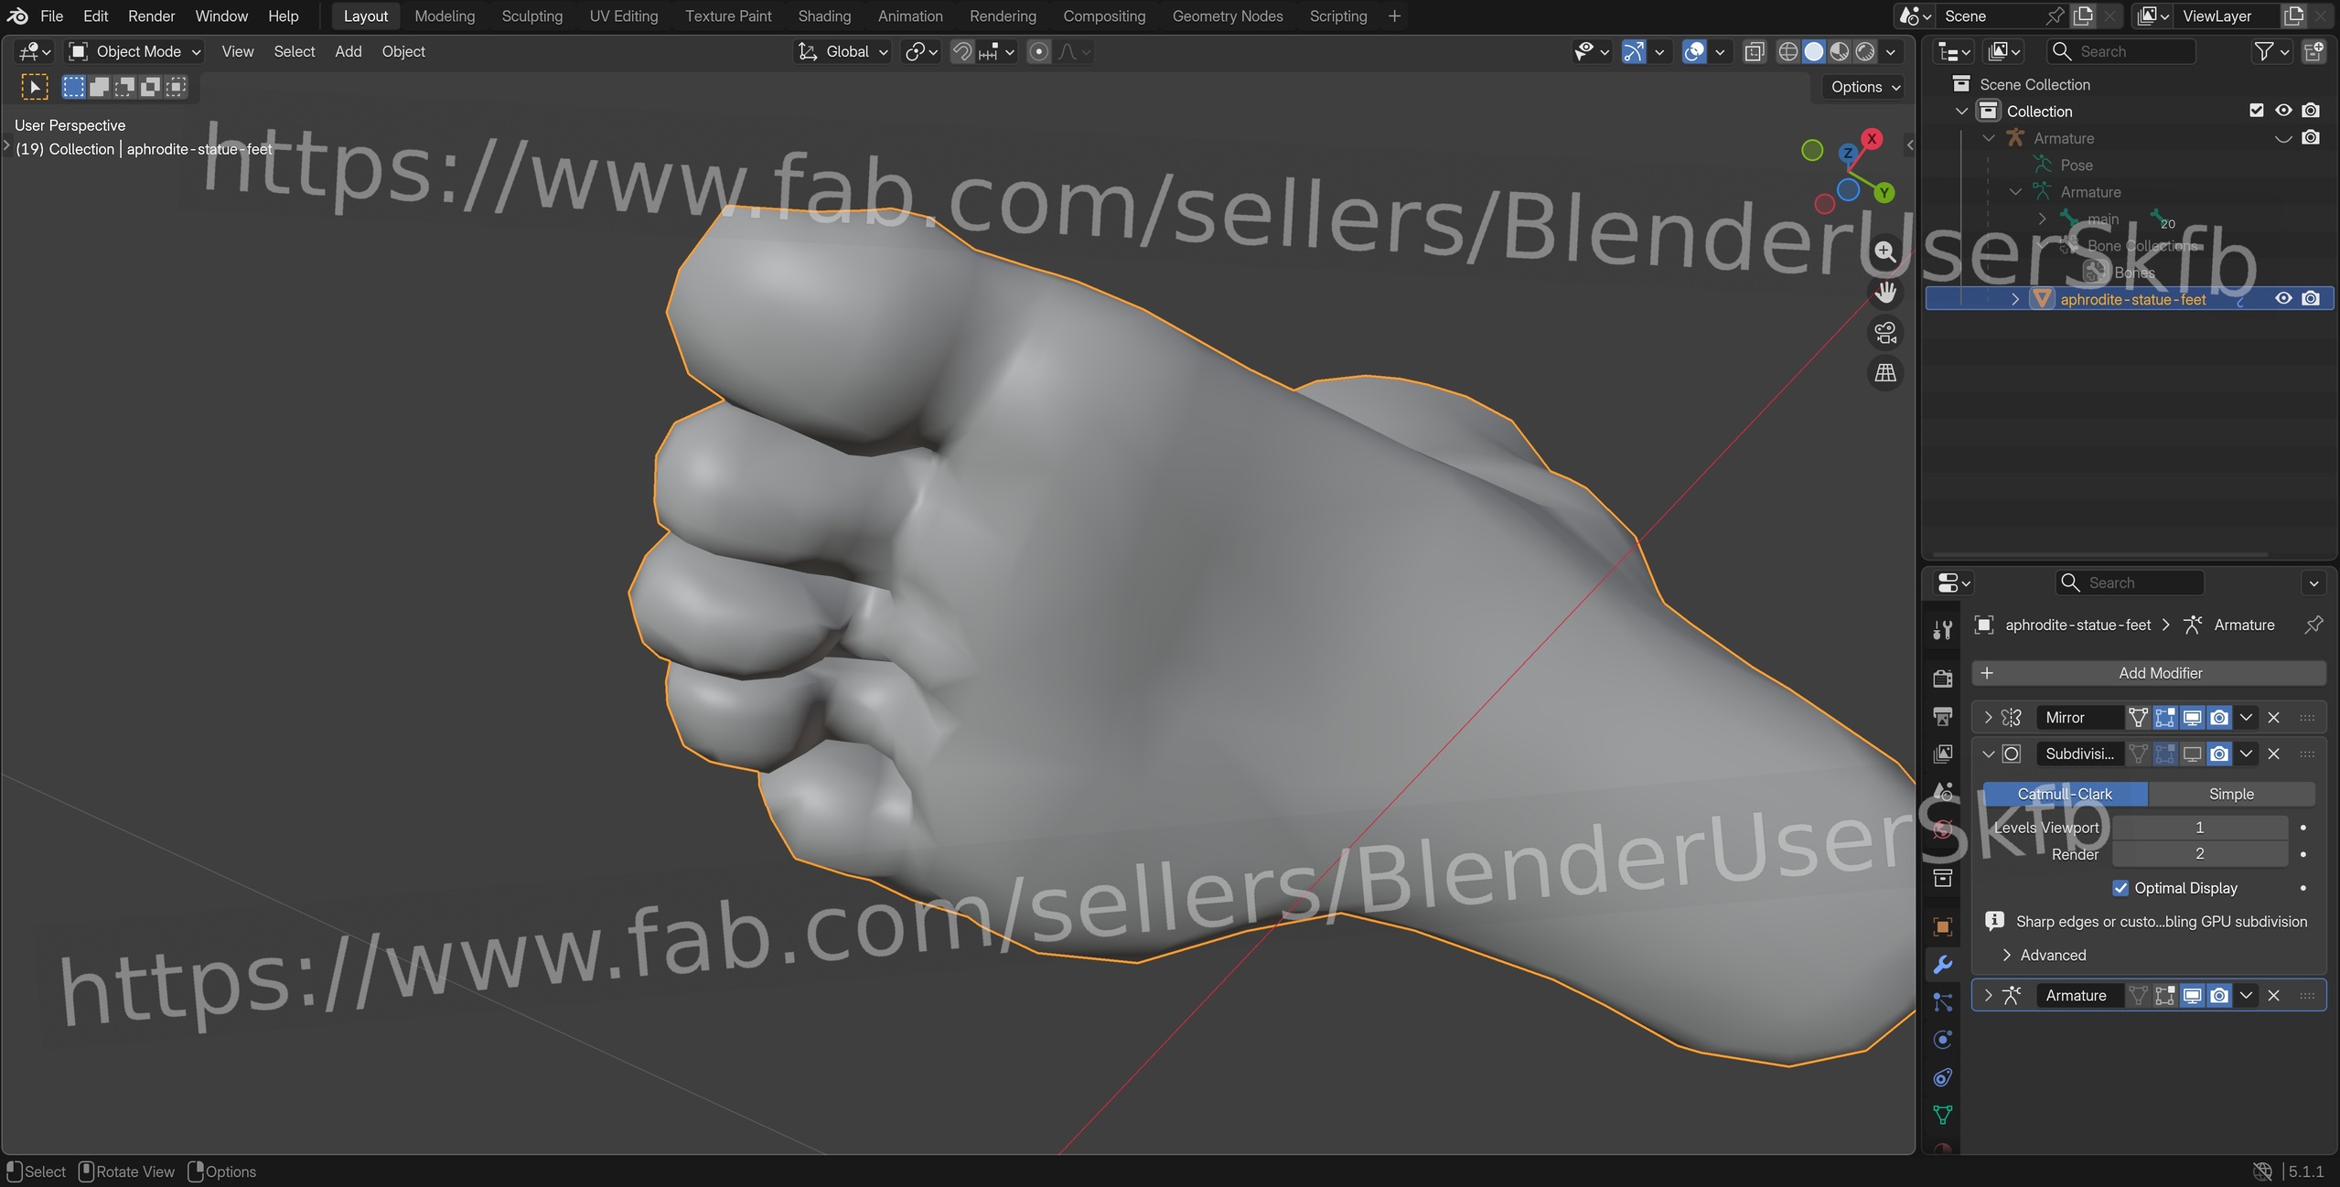Open pivot point dropdown

tap(920, 52)
